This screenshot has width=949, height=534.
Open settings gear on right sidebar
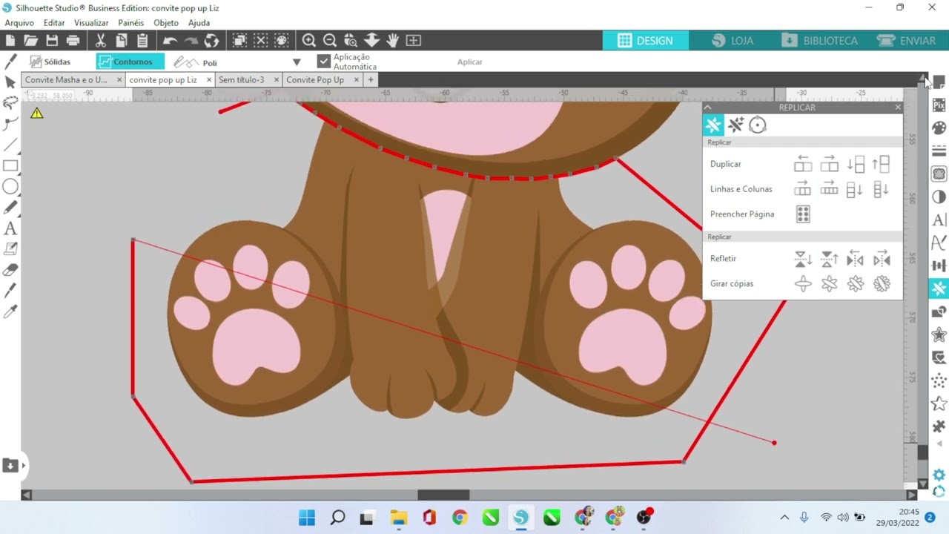[939, 475]
